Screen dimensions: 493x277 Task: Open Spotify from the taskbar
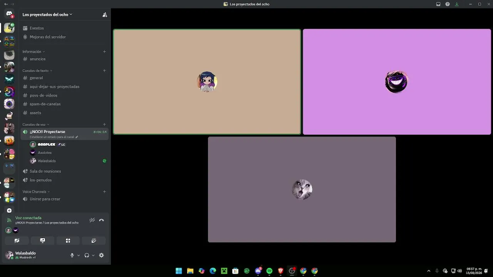click(269, 271)
